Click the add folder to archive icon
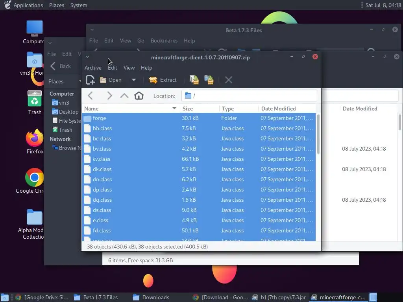 click(x=209, y=80)
